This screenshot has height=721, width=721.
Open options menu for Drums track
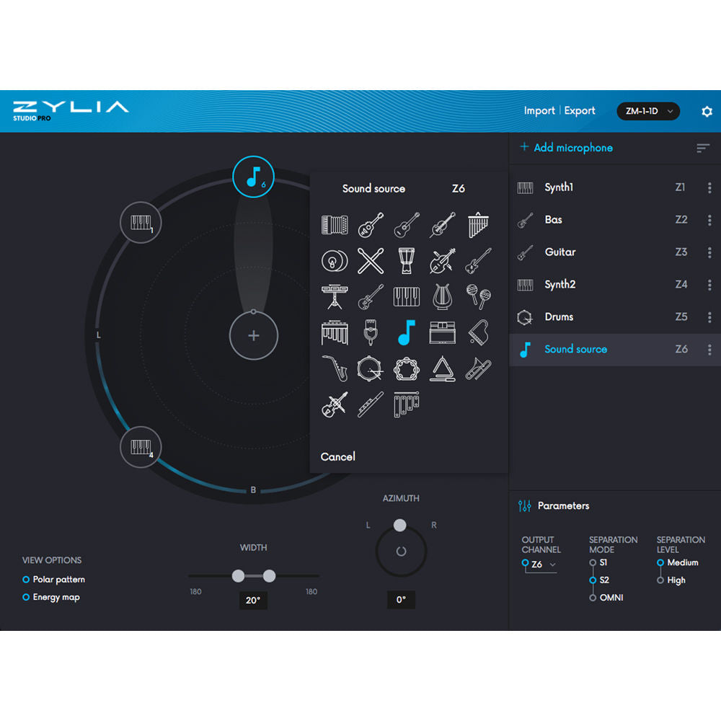(x=709, y=317)
